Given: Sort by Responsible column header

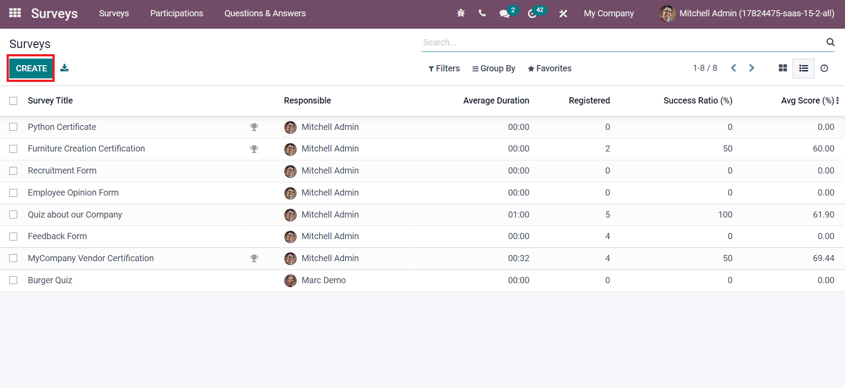Looking at the screenshot, I should coord(307,100).
